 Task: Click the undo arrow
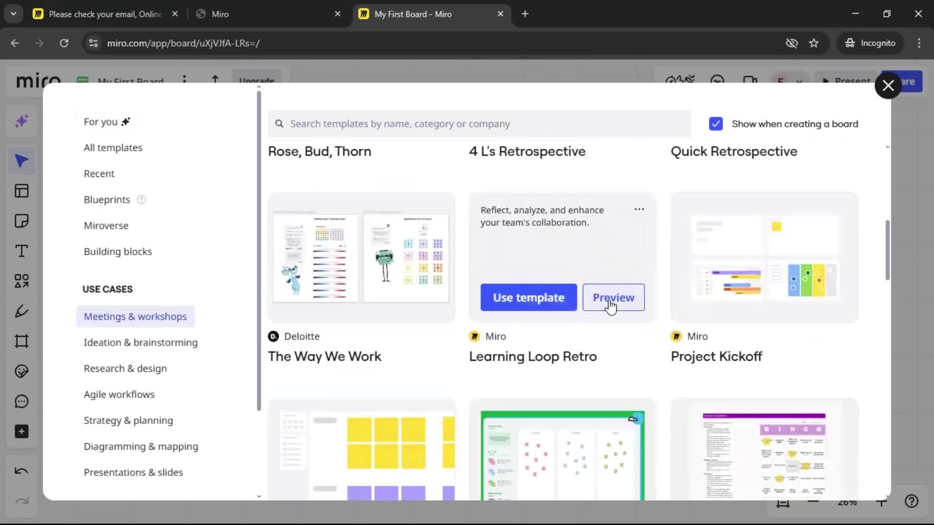21,471
